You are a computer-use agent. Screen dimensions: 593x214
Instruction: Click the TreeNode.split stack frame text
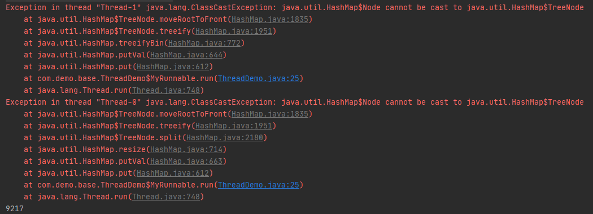point(111,138)
